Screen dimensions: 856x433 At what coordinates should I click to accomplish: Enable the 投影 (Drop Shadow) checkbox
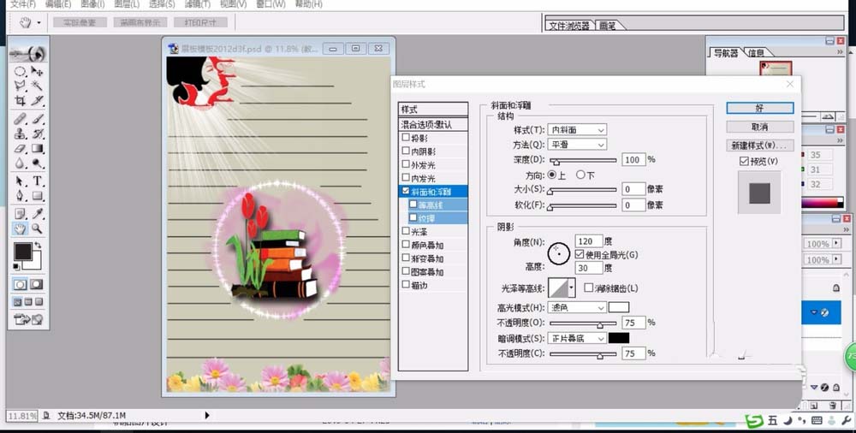point(406,138)
